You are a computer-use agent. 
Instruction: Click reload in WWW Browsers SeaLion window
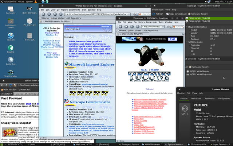[55, 14]
